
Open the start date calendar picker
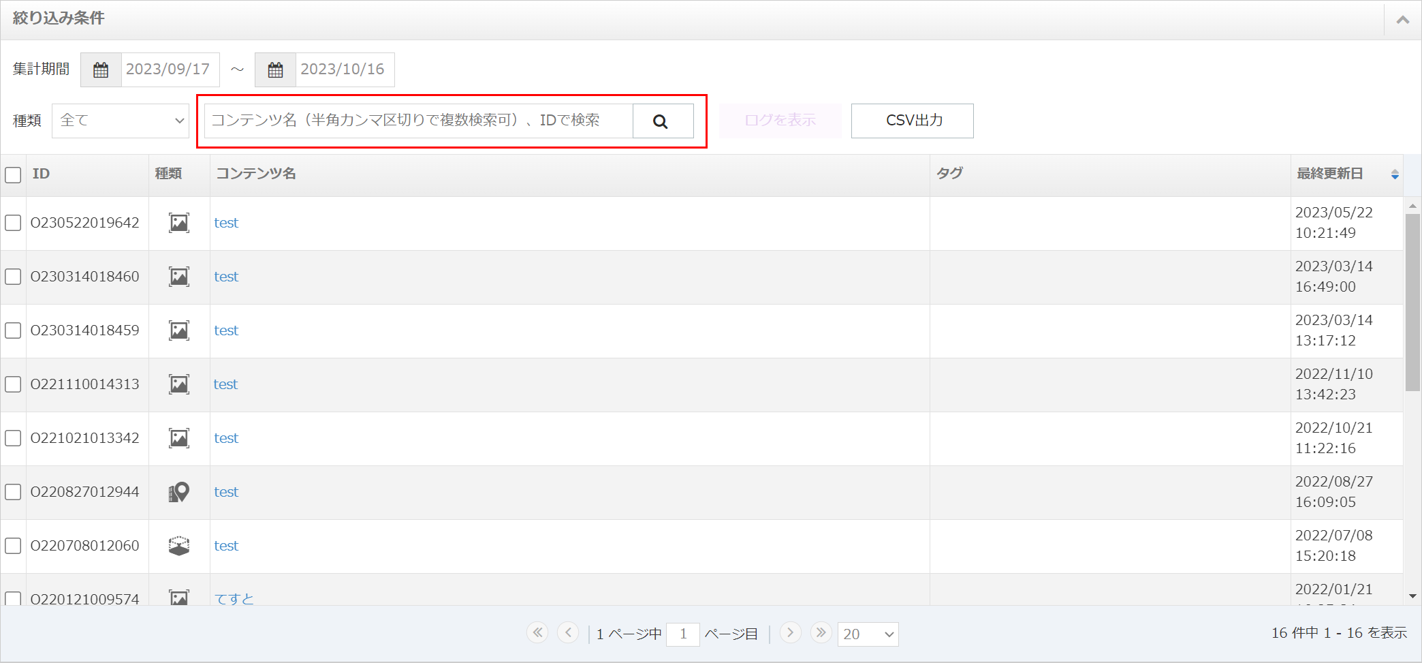pos(101,70)
